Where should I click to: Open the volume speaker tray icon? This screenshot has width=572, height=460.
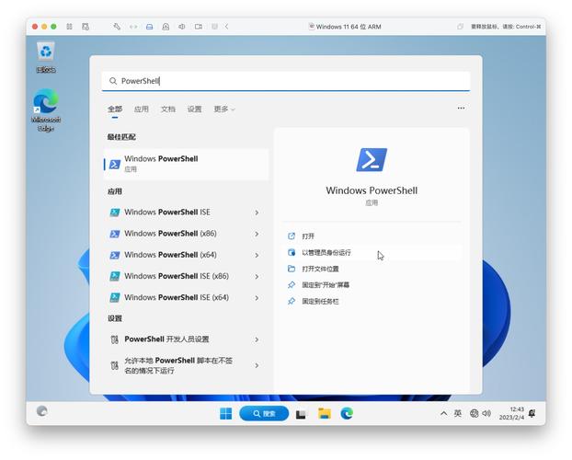[x=486, y=414]
